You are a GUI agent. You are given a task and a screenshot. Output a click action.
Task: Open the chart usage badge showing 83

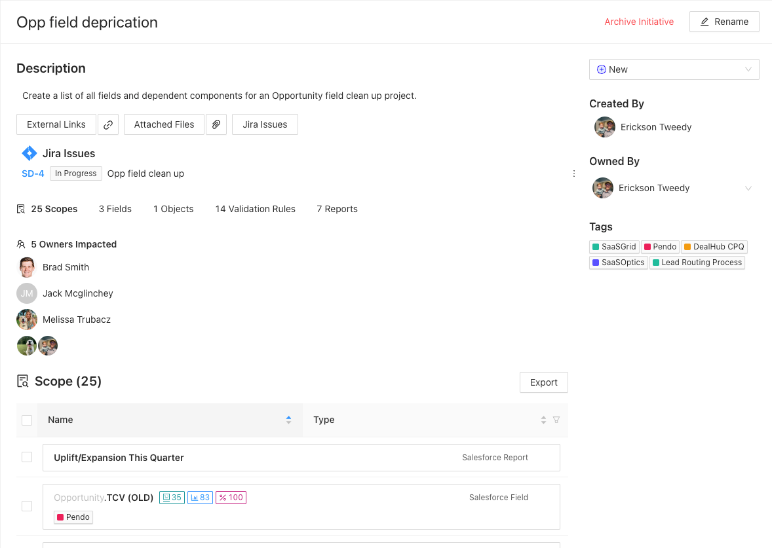[x=200, y=498]
